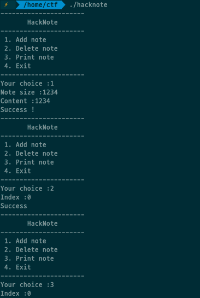Click "3. Print note" in the last menu
200x298 pixels.
tap(29, 258)
